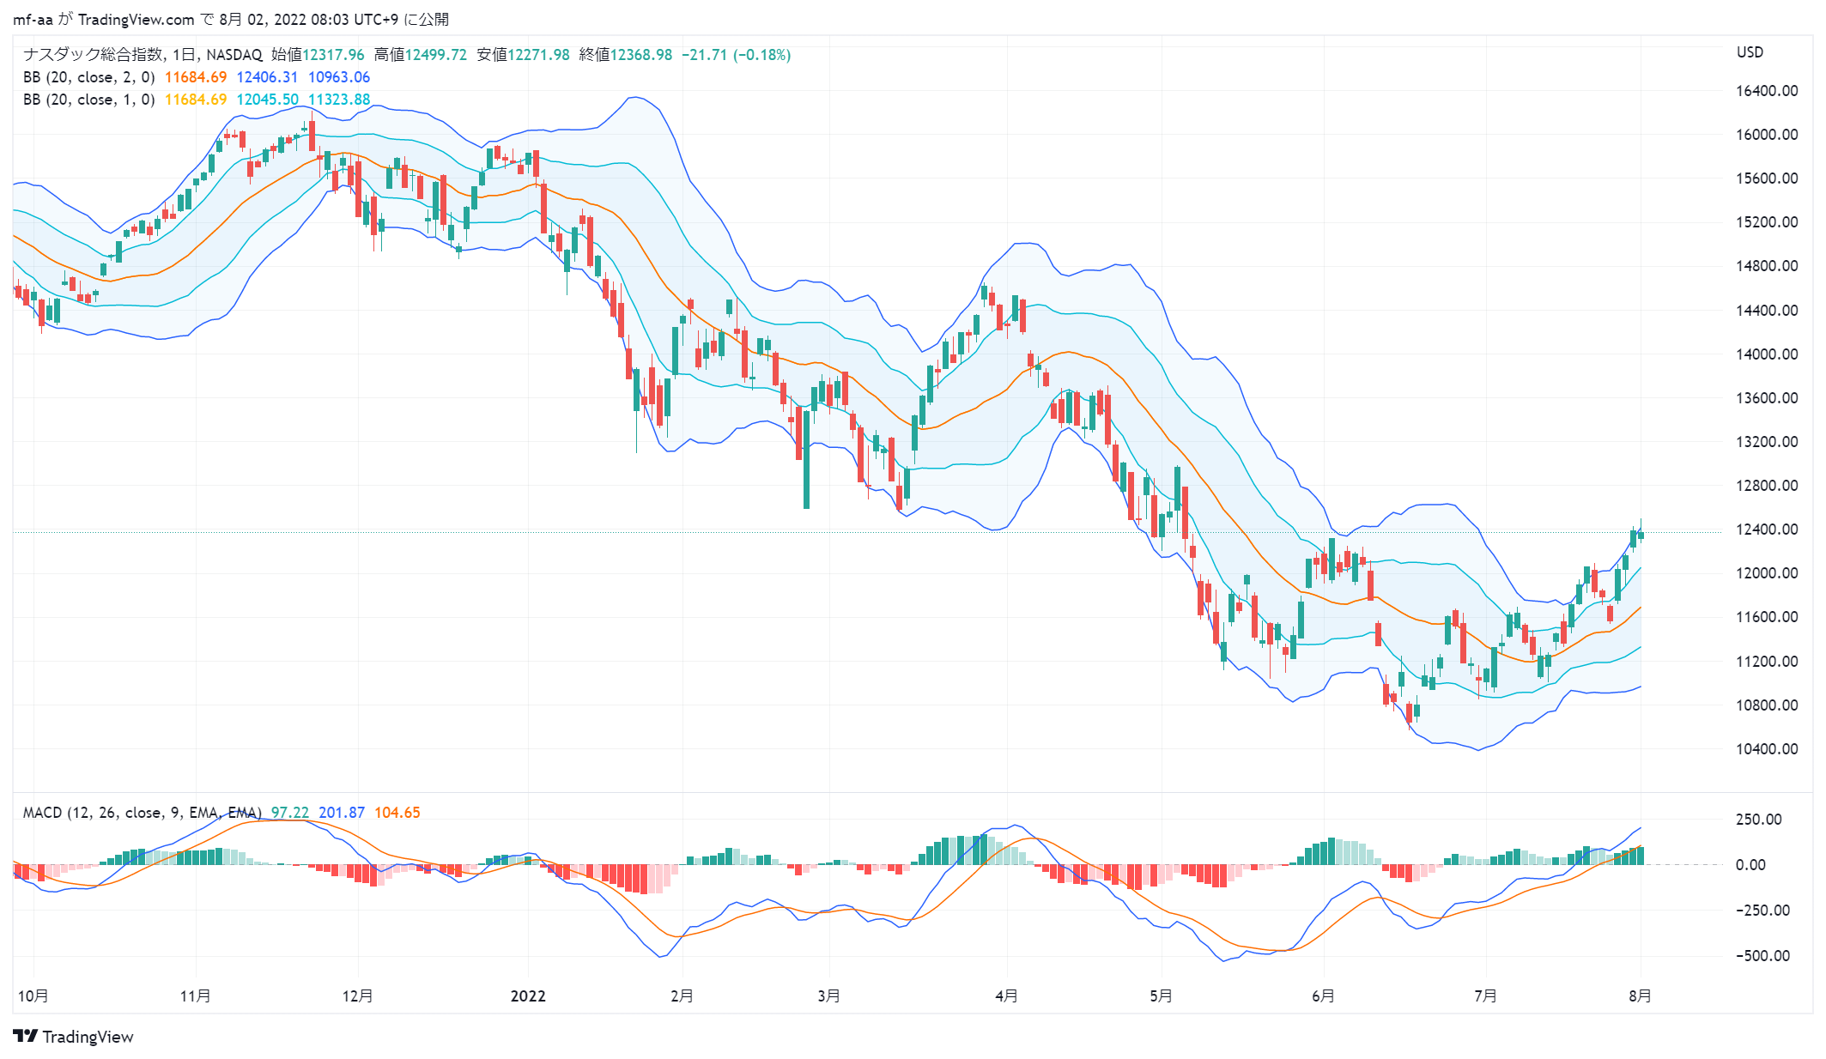The image size is (1826, 1059).
Task: Click the 0.00 level on MACD scale
Action: coord(1750,864)
